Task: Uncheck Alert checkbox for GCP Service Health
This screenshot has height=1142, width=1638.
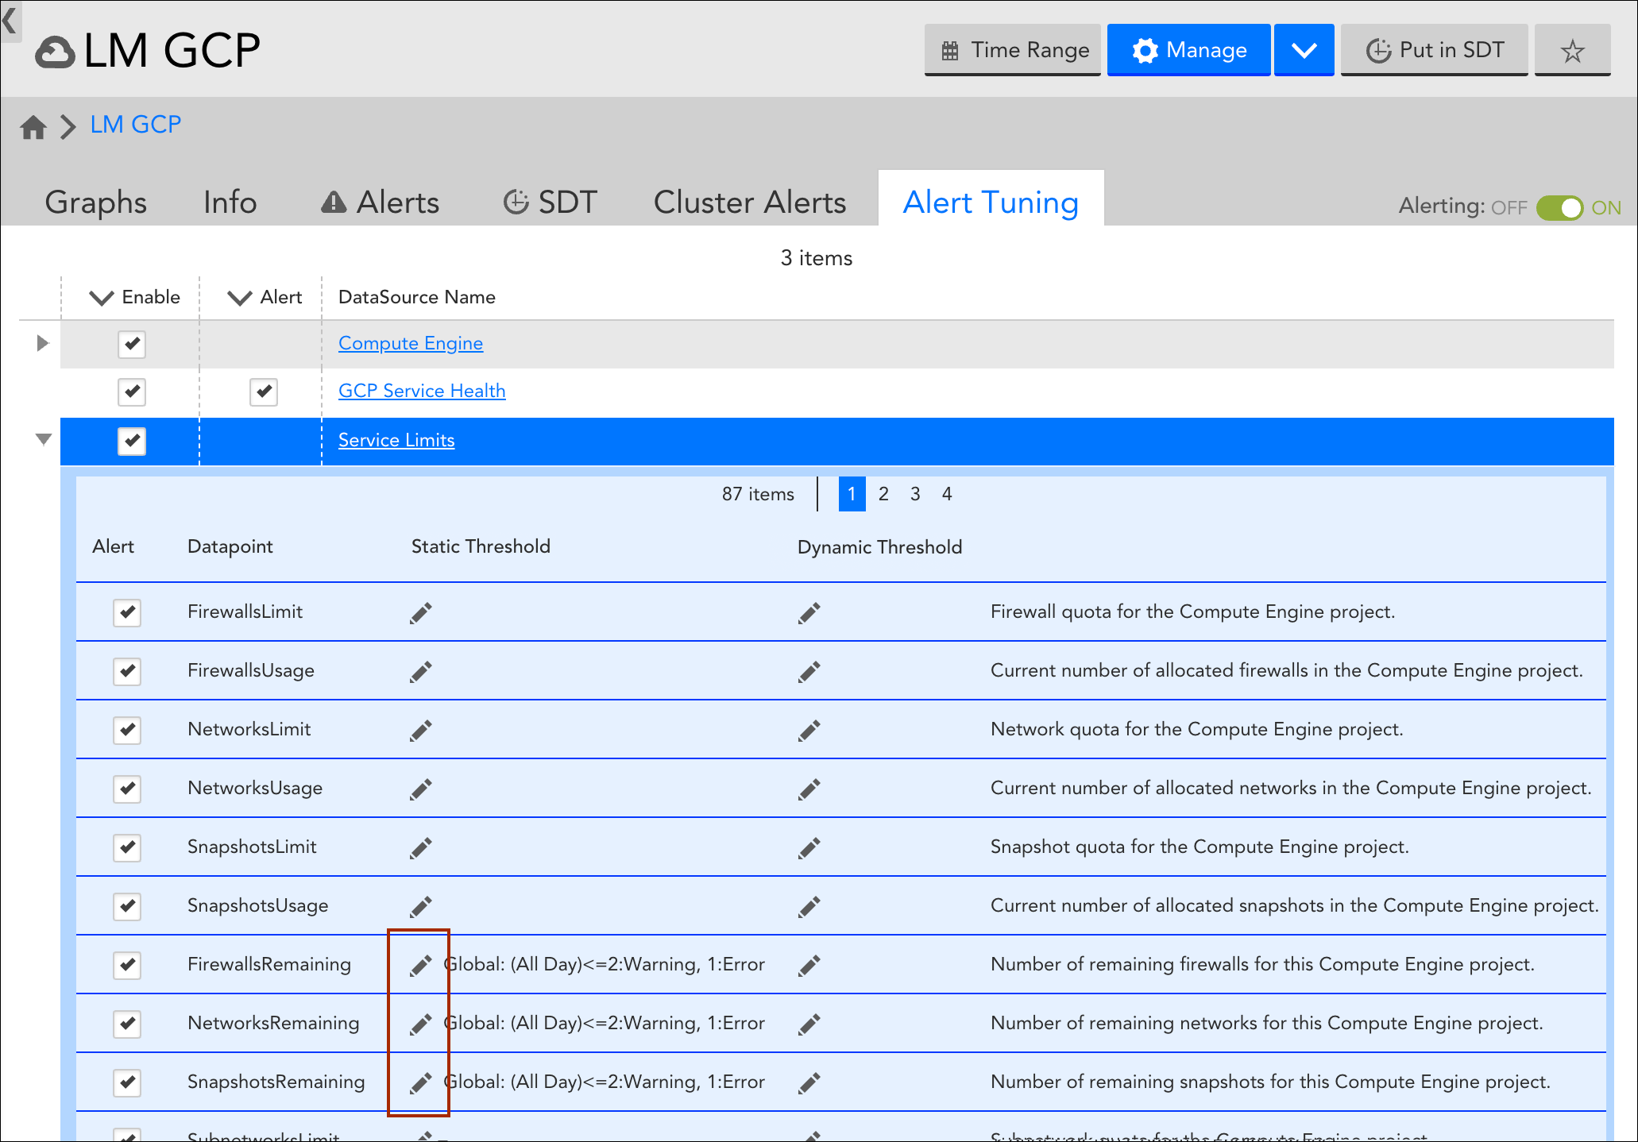Action: pos(264,392)
